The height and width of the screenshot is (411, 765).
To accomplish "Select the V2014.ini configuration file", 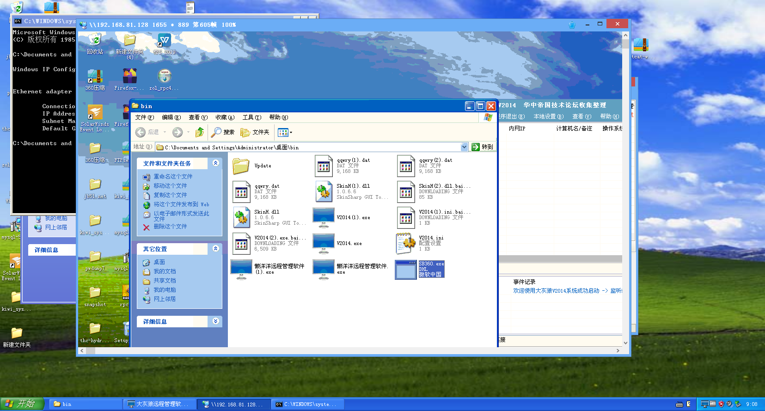I will (420, 243).
